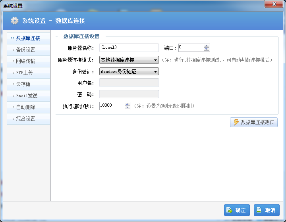Decrease the 端口 value with down arrow
286x222 pixels.
pos(206,50)
